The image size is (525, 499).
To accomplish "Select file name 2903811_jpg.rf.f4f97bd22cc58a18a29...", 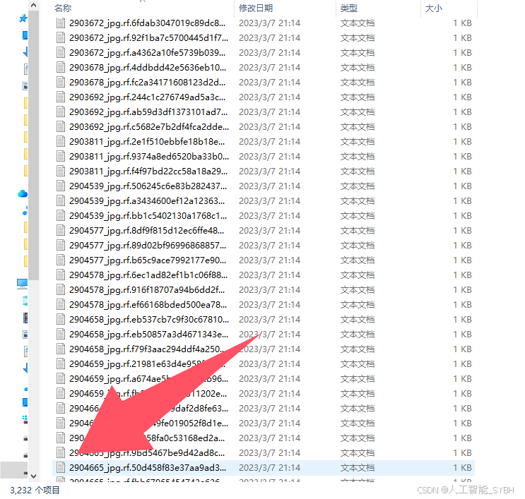I will pyautogui.click(x=148, y=172).
